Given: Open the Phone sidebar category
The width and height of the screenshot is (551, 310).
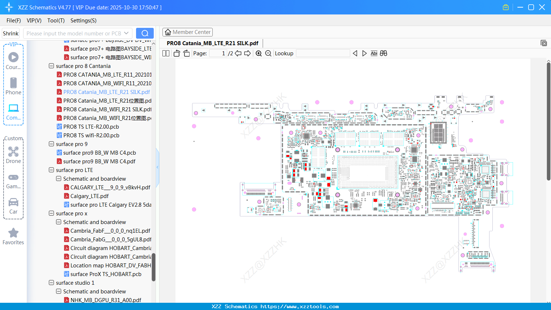Looking at the screenshot, I should pyautogui.click(x=13, y=86).
